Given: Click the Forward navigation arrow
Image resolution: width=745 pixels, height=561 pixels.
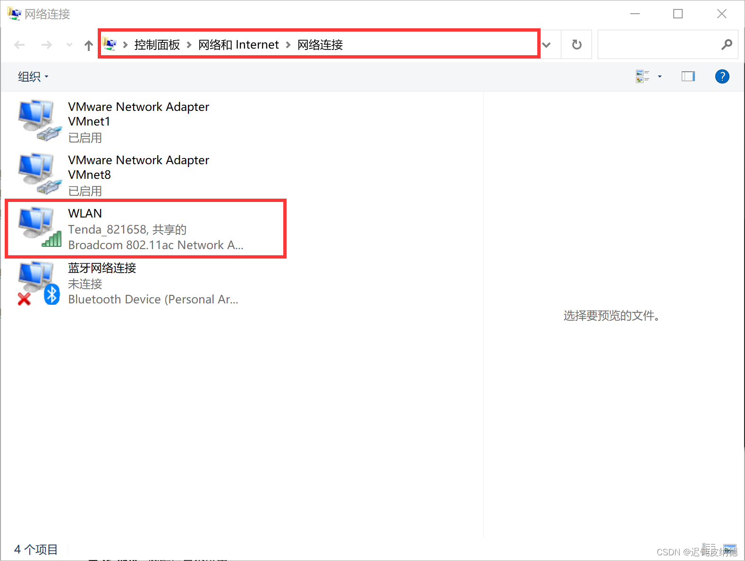Looking at the screenshot, I should [46, 45].
